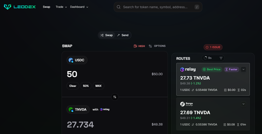Open the Trade dropdown menu

click(61, 7)
